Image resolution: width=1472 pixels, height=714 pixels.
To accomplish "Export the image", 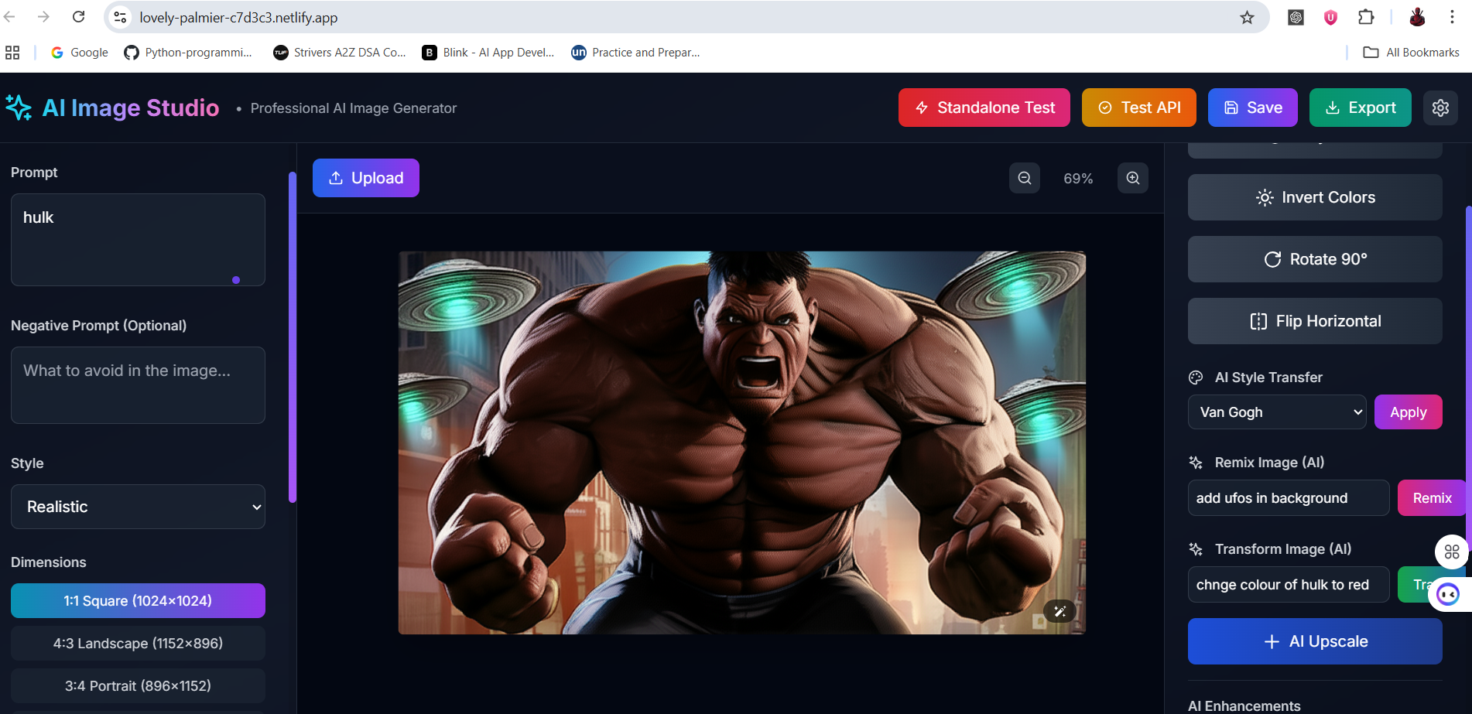I will click(x=1361, y=108).
